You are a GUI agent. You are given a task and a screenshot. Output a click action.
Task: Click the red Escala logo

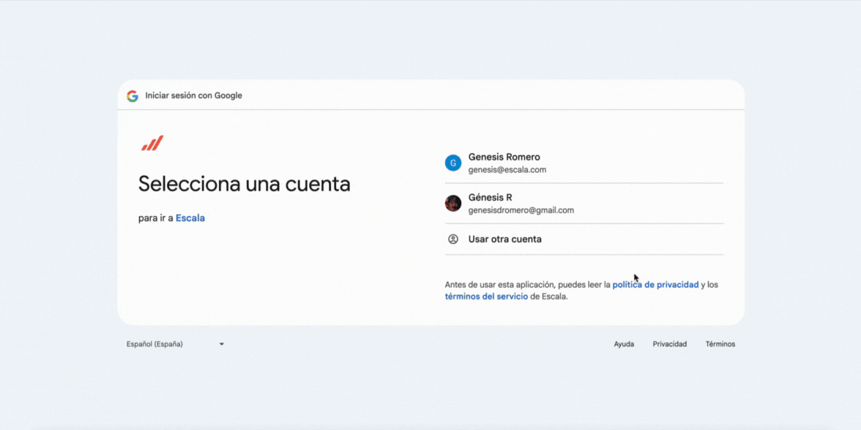pos(152,144)
